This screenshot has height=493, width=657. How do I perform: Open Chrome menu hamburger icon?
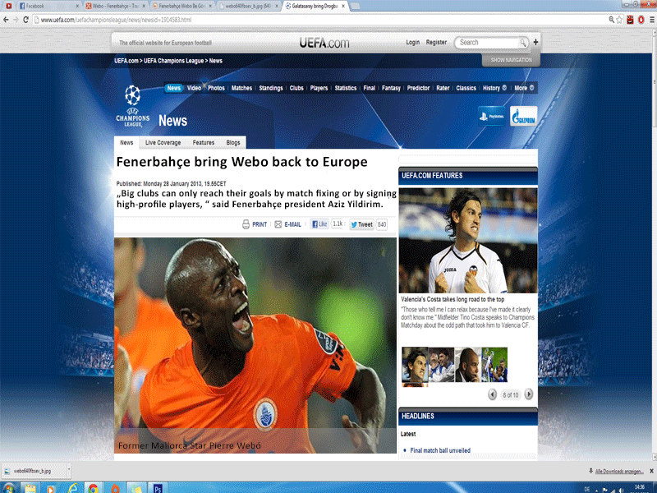pos(652,20)
